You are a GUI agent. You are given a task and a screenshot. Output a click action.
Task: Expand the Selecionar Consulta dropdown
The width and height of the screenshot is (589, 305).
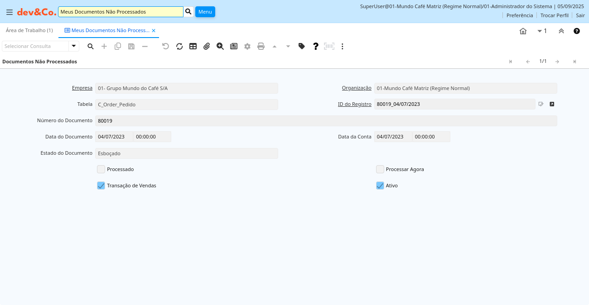click(x=74, y=46)
